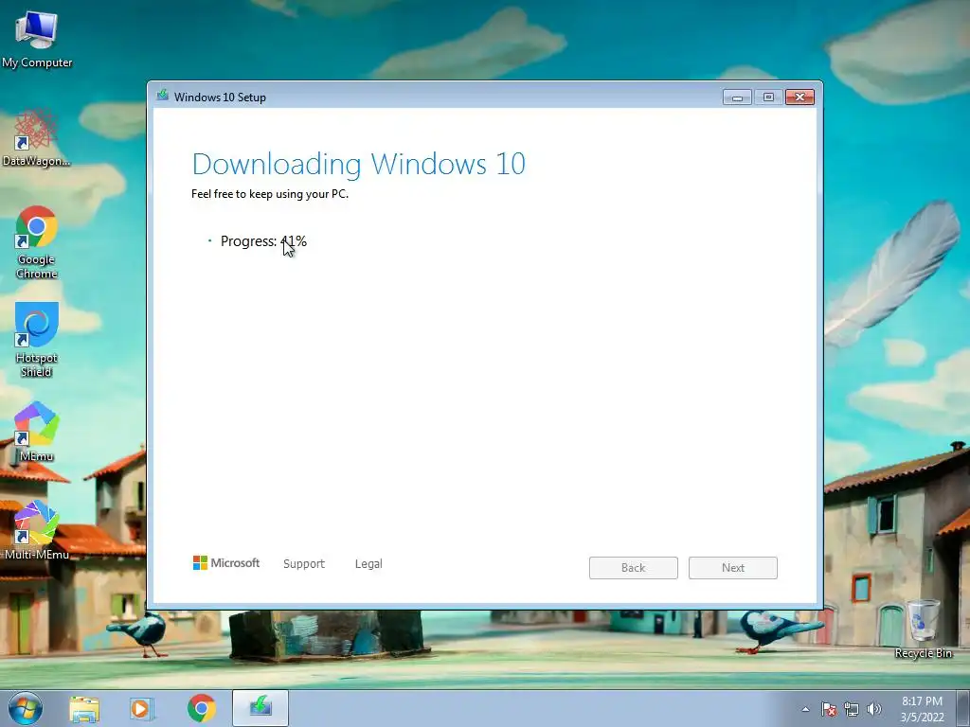Image resolution: width=970 pixels, height=727 pixels.
Task: Select the MEmu desktop shortcut
Action: pyautogui.click(x=37, y=432)
